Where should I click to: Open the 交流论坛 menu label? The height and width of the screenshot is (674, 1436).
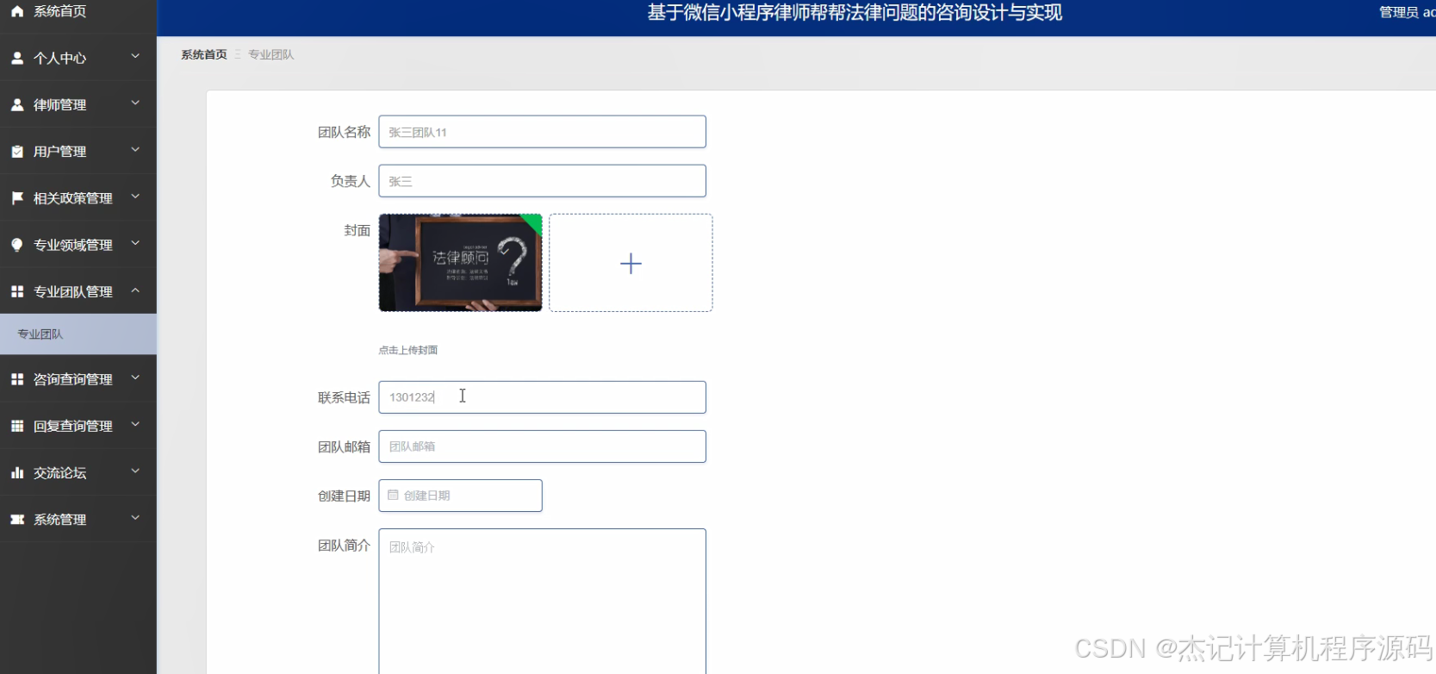[60, 473]
